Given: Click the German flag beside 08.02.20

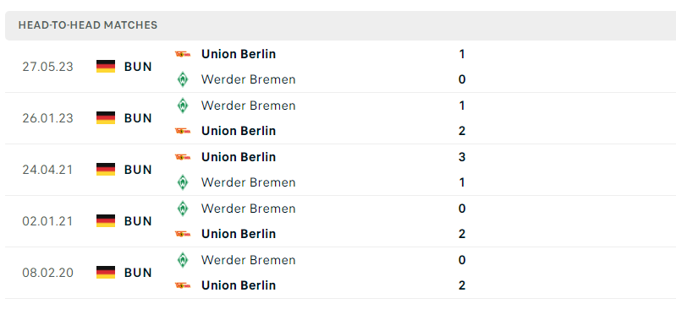Looking at the screenshot, I should click(106, 273).
